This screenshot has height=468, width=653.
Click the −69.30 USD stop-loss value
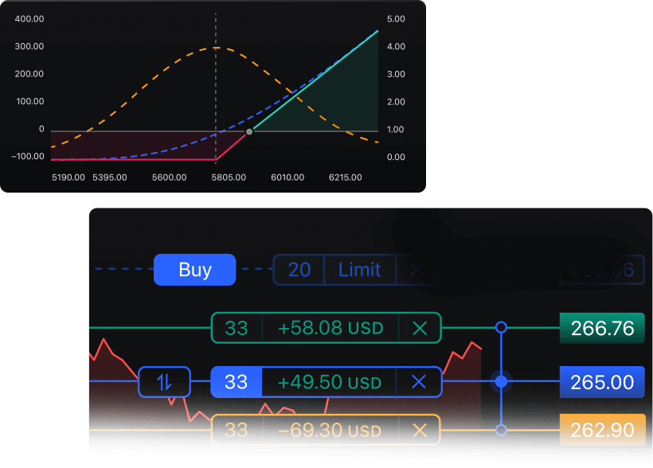pyautogui.click(x=330, y=431)
